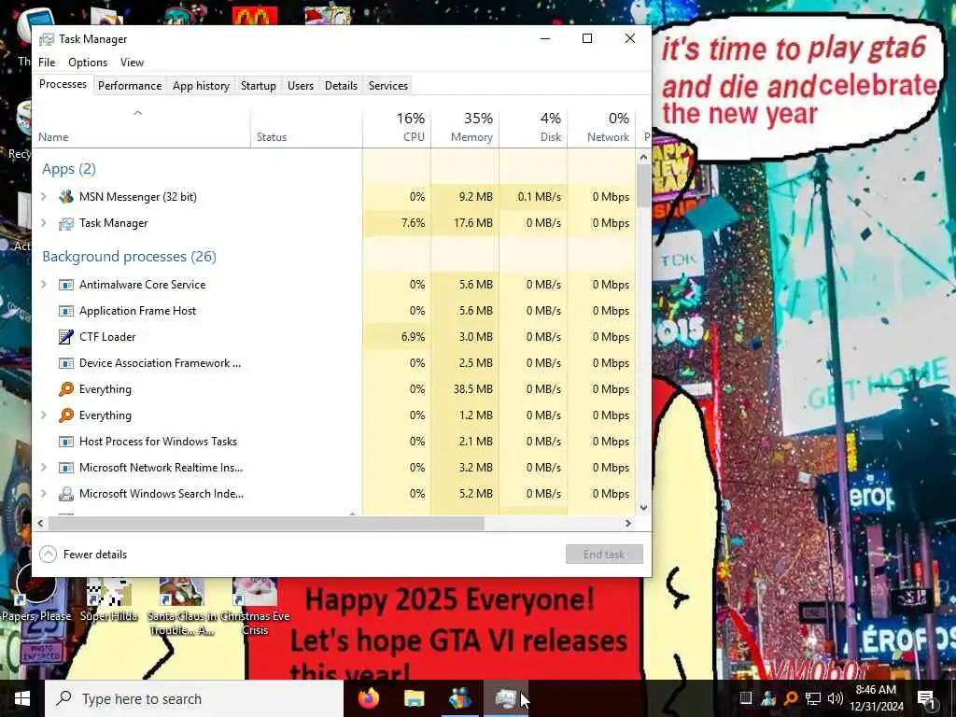Switch to the Performance tab
The height and width of the screenshot is (717, 956).
(130, 86)
